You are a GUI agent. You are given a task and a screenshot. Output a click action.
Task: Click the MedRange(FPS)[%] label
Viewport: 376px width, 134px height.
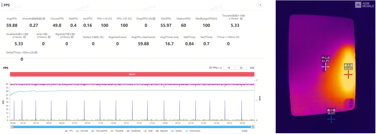(206, 19)
